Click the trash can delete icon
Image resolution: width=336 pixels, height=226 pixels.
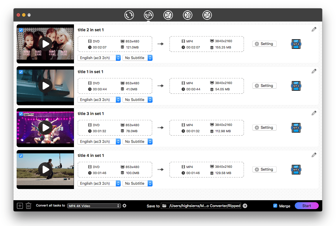click(x=28, y=206)
